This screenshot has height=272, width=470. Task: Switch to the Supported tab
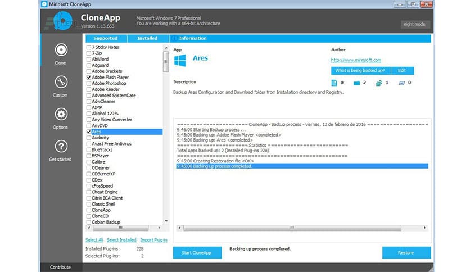click(106, 38)
